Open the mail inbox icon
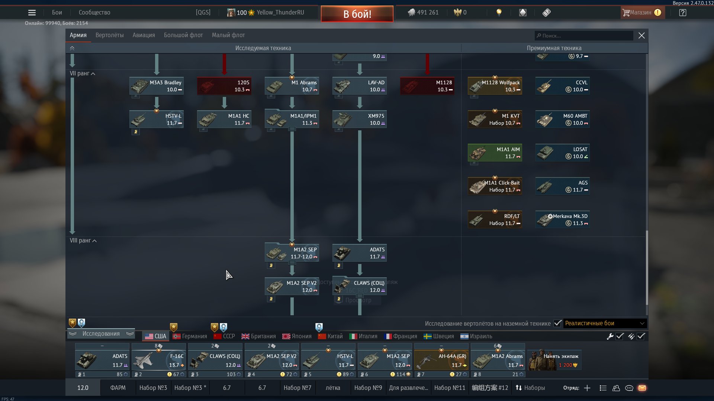Viewport: 714px width, 401px height. point(642,388)
